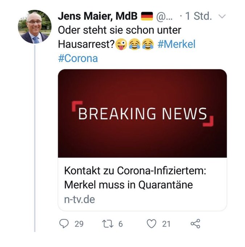Open Jens Maier's profile picture

click(x=35, y=27)
